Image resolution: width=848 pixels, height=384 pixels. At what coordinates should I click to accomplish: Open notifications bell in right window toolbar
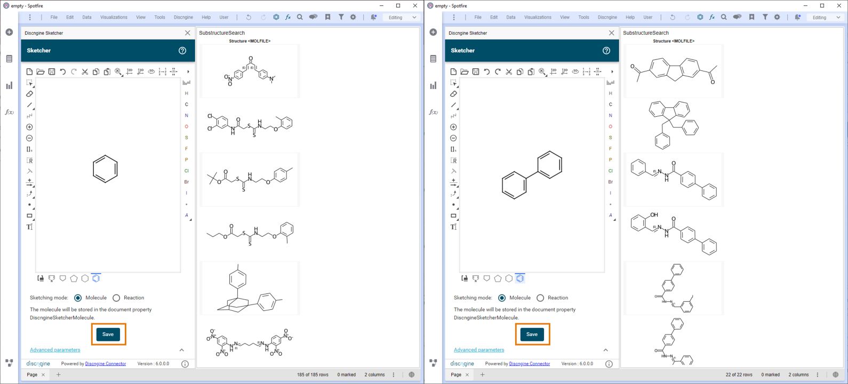(x=798, y=17)
